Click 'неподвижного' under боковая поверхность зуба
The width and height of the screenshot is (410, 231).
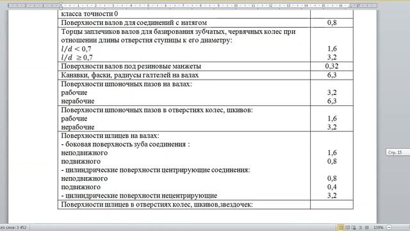pyautogui.click(x=84, y=153)
